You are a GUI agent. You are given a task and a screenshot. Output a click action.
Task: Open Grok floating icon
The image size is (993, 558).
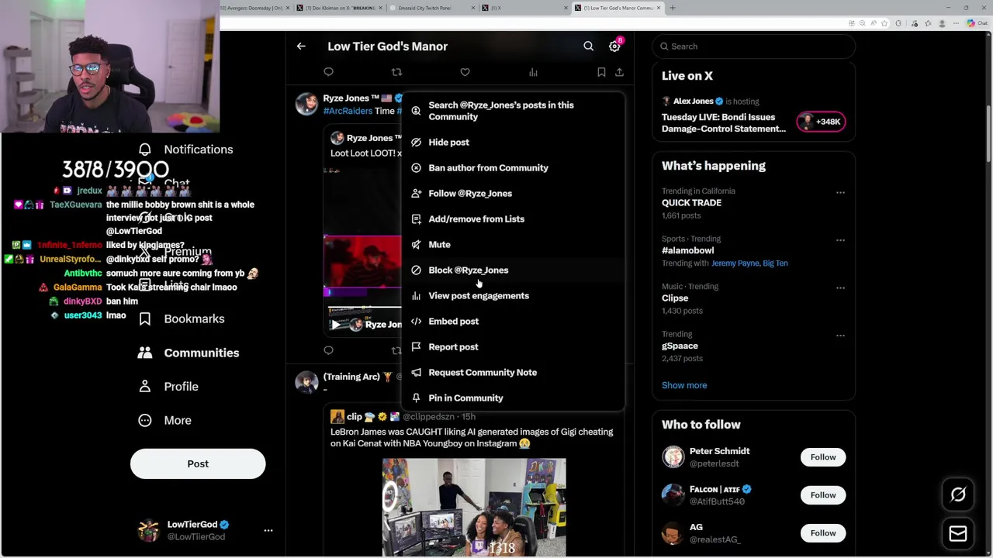point(958,494)
